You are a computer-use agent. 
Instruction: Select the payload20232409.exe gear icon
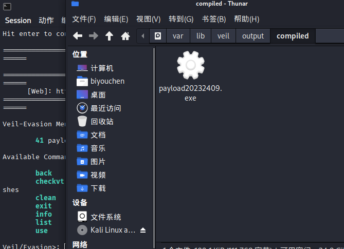[191, 65]
